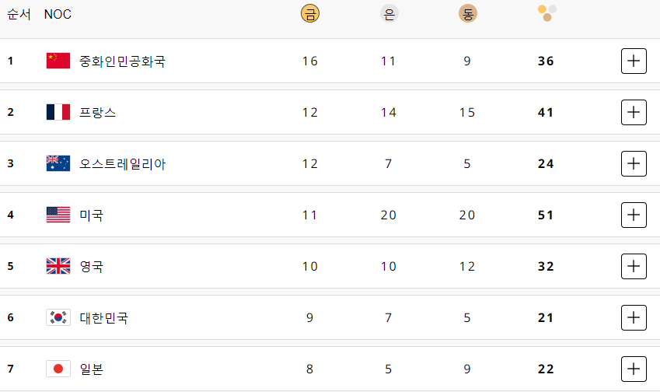
Task: Click the Japan flag icon
Action: point(58,369)
